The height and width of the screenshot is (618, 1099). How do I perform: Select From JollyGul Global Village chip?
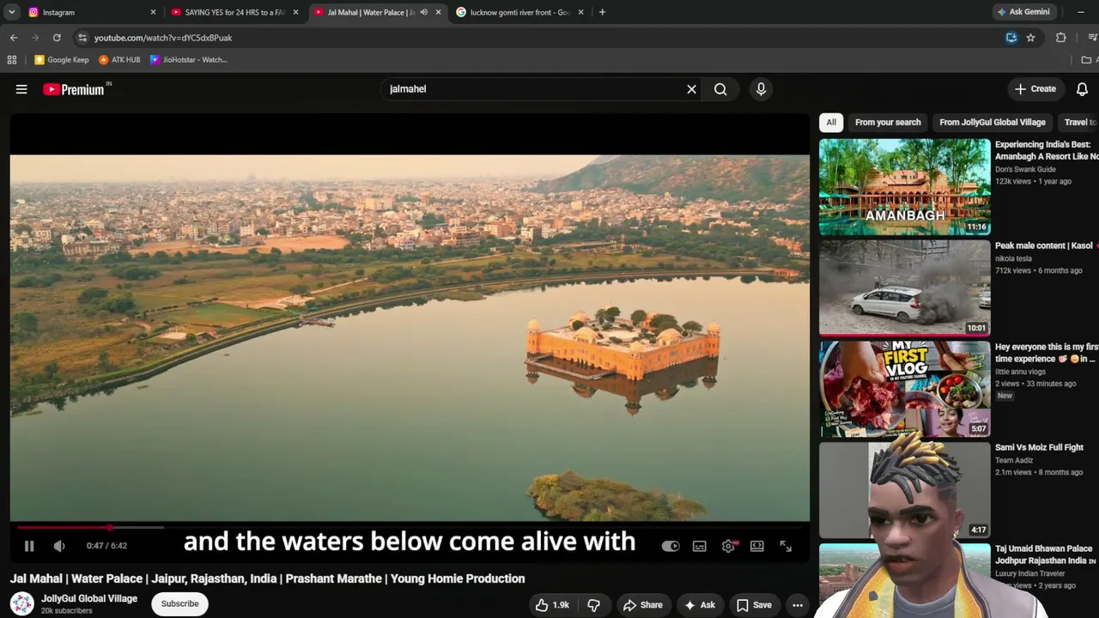(x=993, y=122)
